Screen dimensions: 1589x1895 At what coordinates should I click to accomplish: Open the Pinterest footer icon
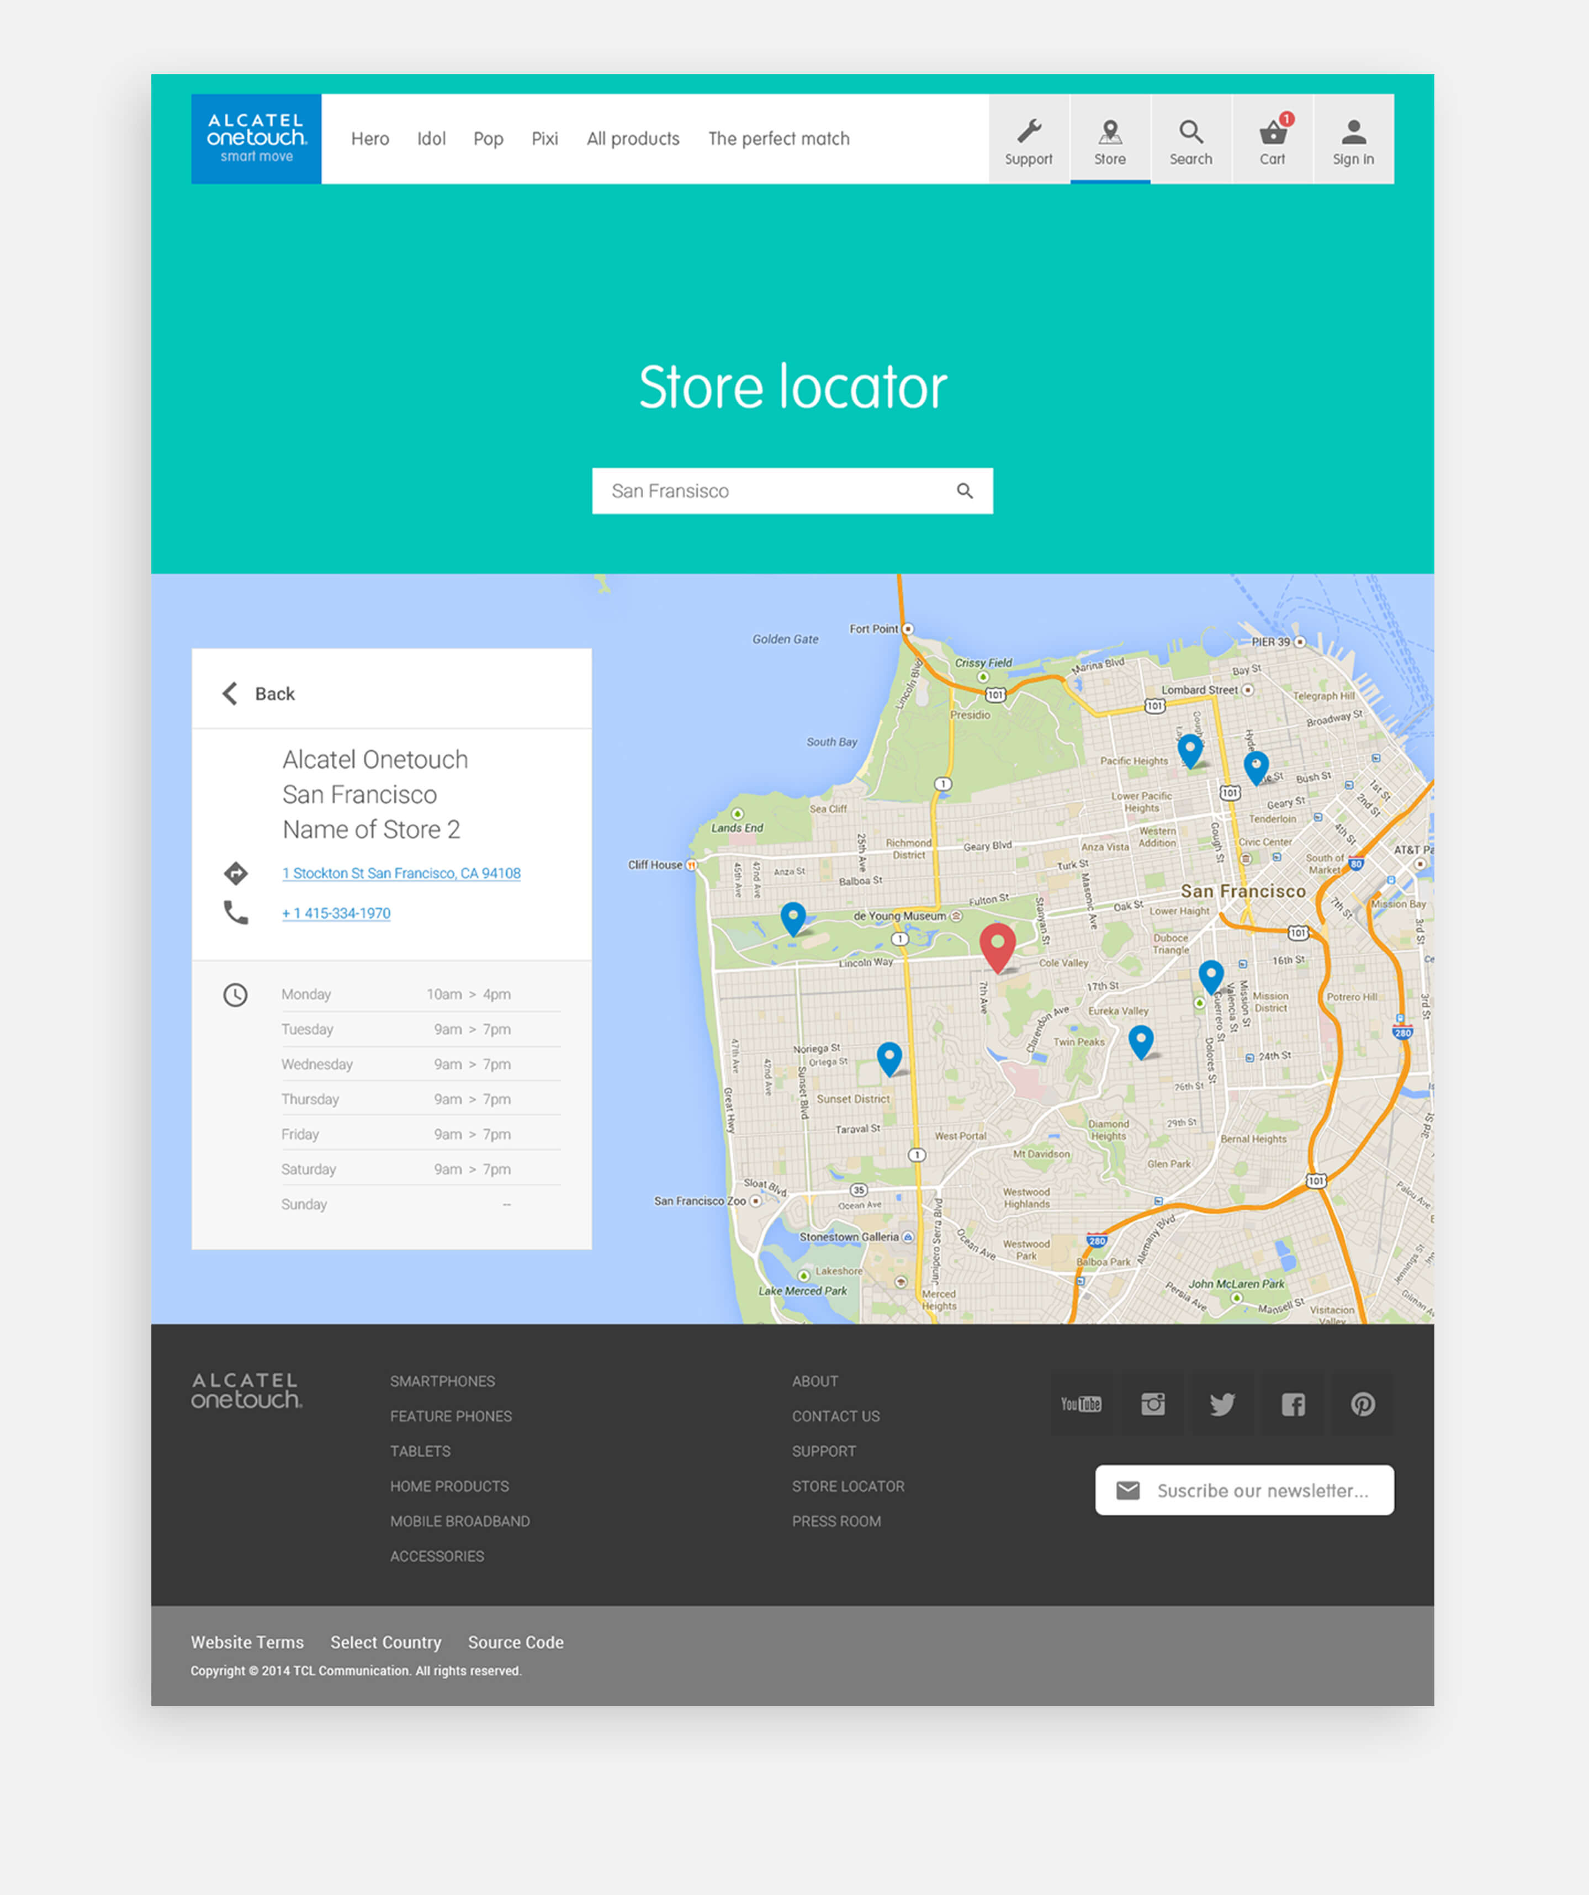1363,1404
